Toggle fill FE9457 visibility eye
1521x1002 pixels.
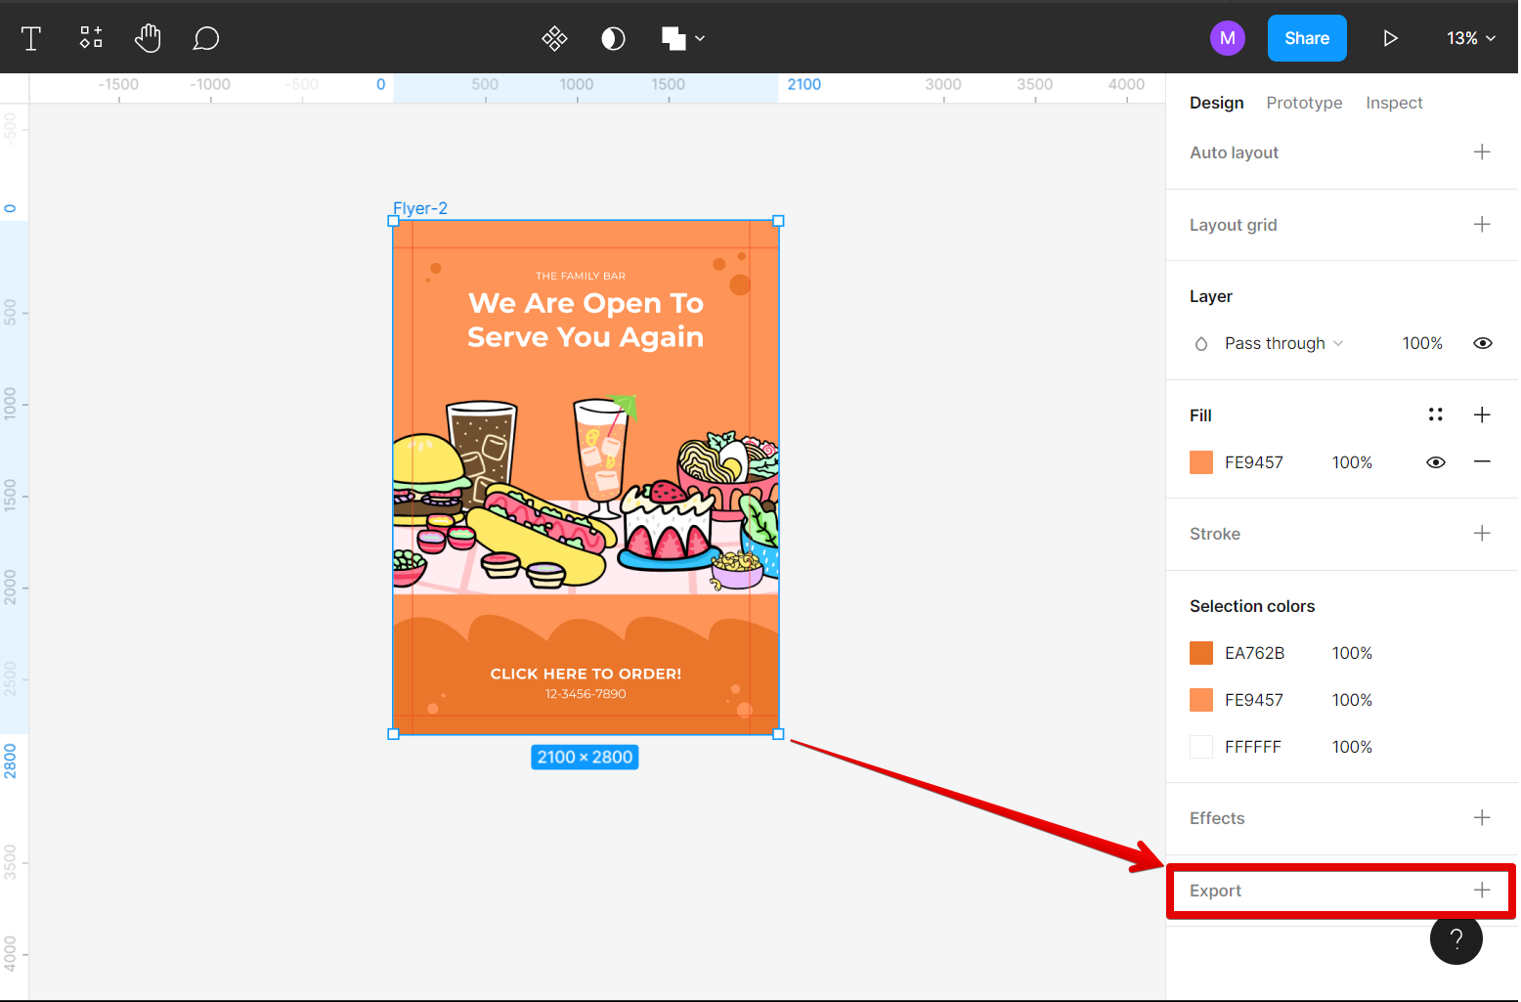click(x=1435, y=462)
